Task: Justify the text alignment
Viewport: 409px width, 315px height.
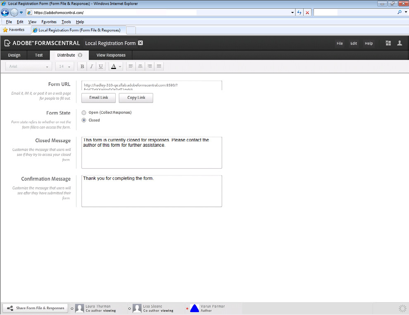Action: coord(159,67)
